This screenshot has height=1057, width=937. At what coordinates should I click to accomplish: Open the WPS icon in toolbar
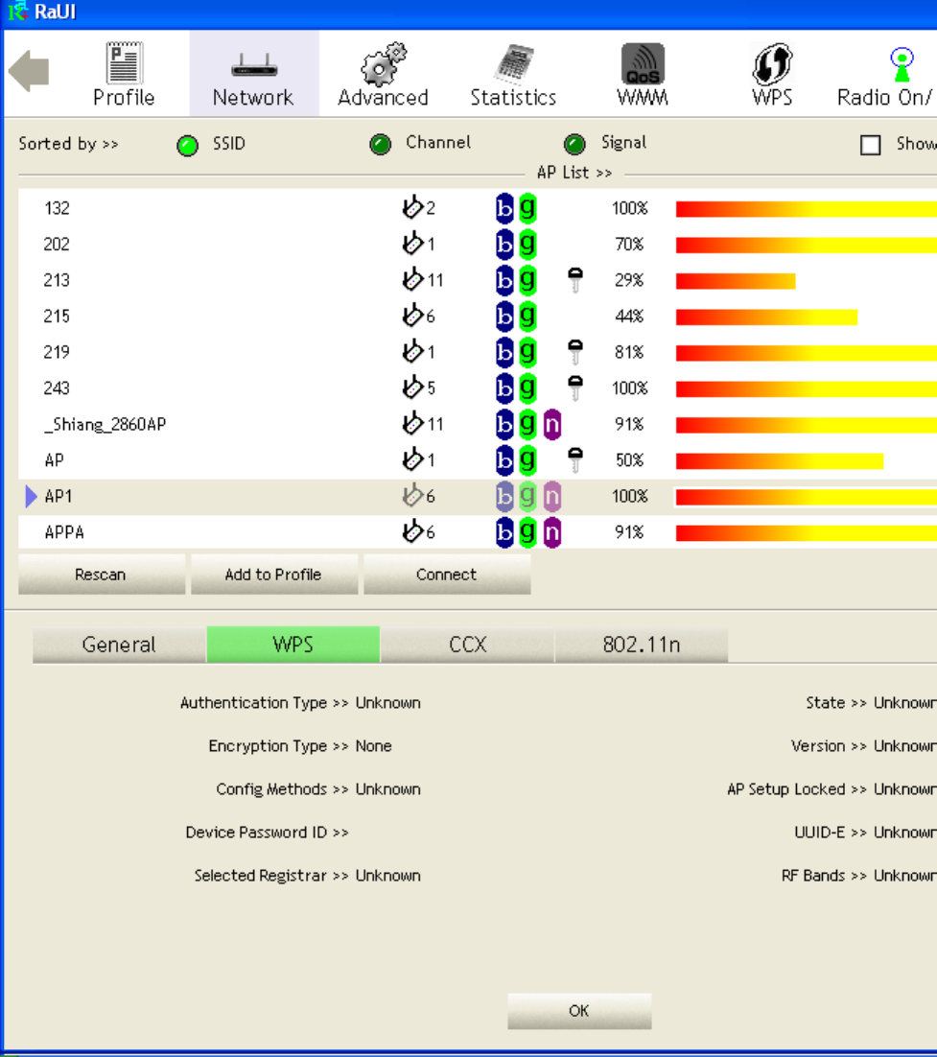(x=772, y=63)
